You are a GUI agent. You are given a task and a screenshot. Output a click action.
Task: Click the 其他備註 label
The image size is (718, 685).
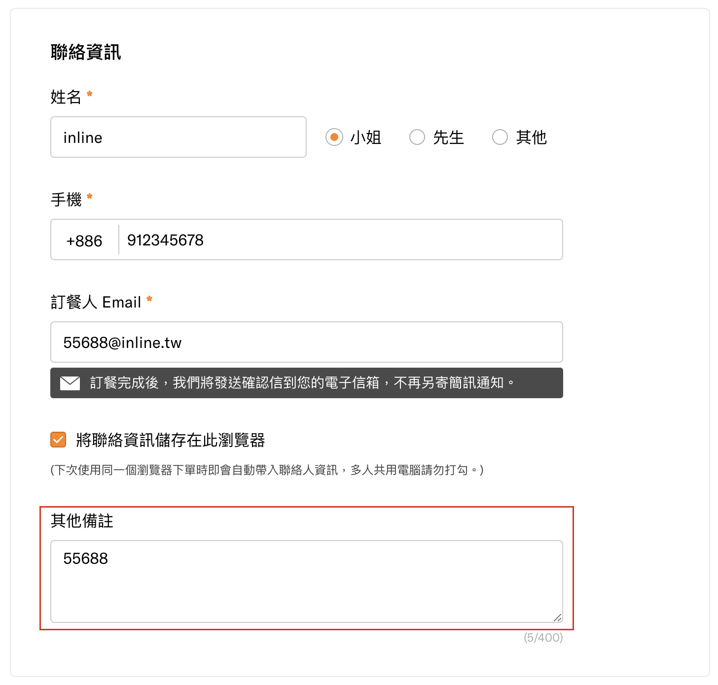(x=82, y=520)
